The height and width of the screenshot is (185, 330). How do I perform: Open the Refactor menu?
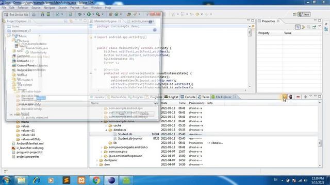click(23, 8)
